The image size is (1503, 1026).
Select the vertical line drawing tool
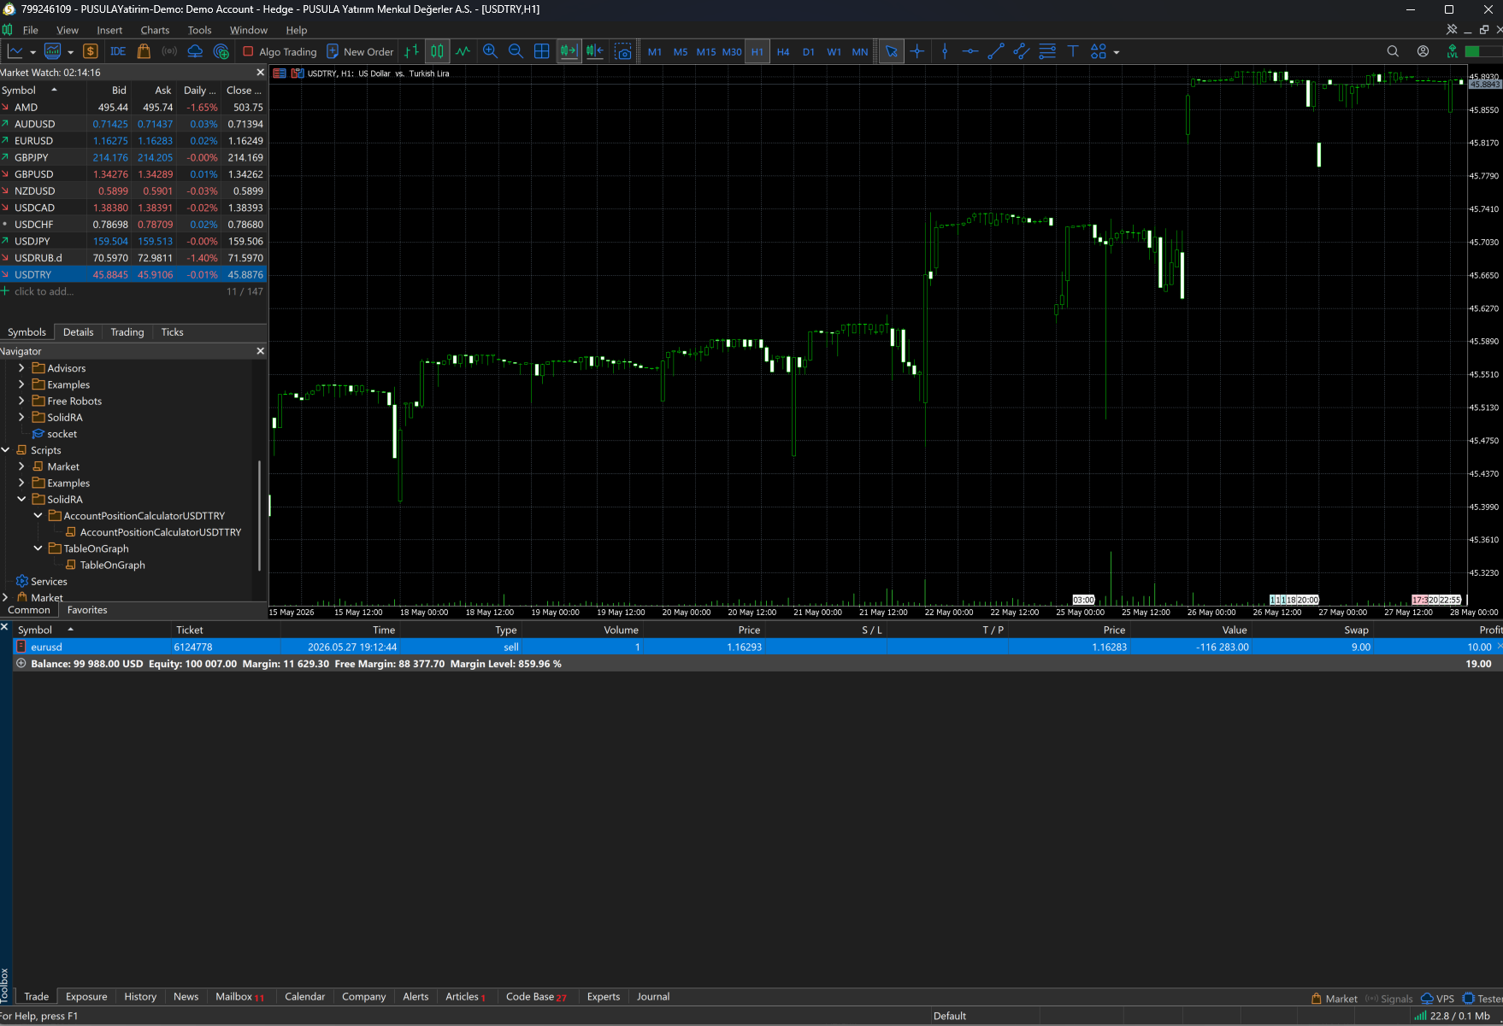coord(945,51)
